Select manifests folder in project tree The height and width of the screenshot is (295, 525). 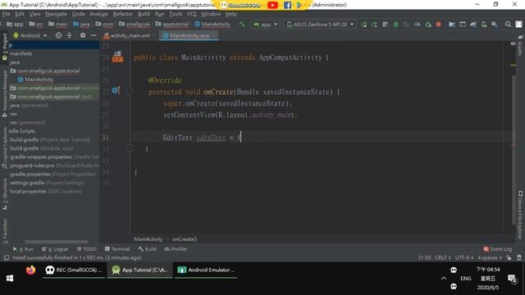[21, 53]
